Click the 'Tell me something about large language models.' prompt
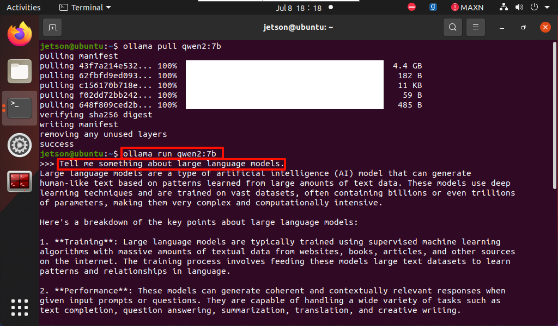 [172, 164]
